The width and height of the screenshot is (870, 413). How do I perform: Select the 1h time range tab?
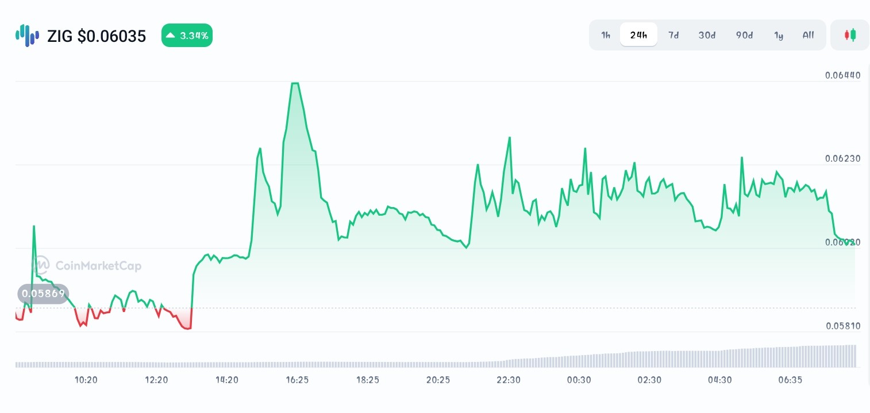(x=606, y=35)
